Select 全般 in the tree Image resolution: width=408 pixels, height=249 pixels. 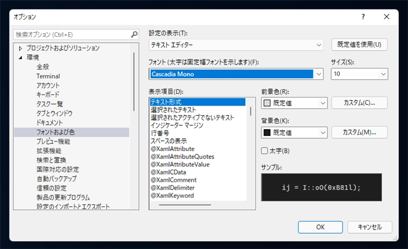pos(42,67)
